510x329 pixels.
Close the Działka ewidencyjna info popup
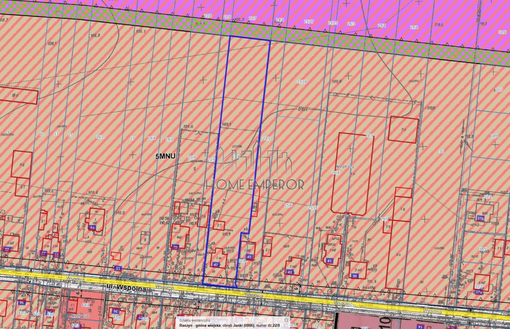(x=286, y=320)
